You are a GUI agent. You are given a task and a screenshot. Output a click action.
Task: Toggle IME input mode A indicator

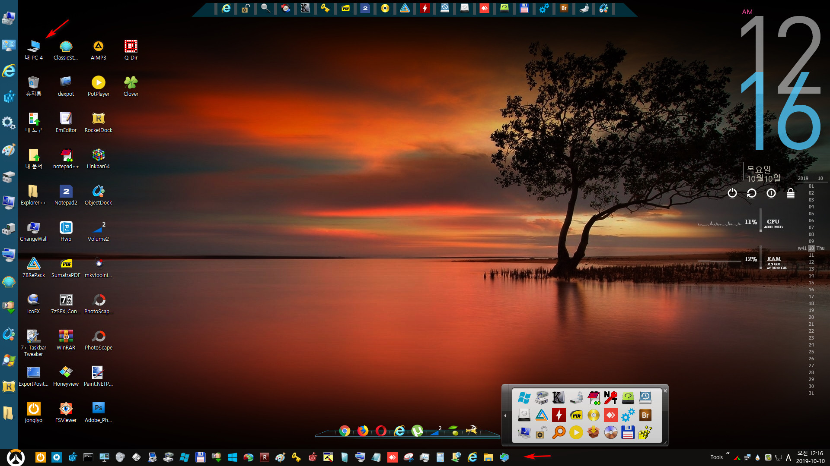tap(788, 458)
